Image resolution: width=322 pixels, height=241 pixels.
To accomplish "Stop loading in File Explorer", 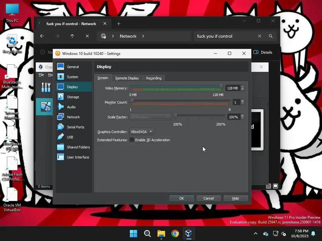I will pyautogui.click(x=87, y=36).
